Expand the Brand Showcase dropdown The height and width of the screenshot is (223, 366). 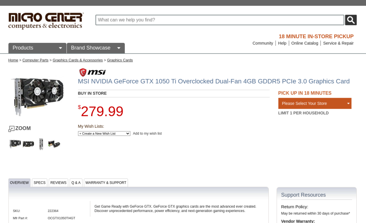click(96, 48)
